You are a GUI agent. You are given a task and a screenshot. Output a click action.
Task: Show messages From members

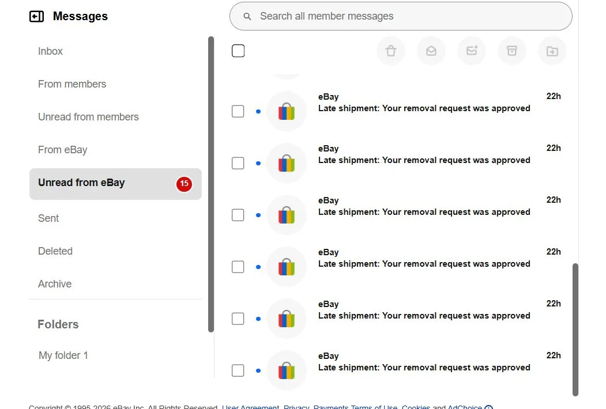coord(72,84)
